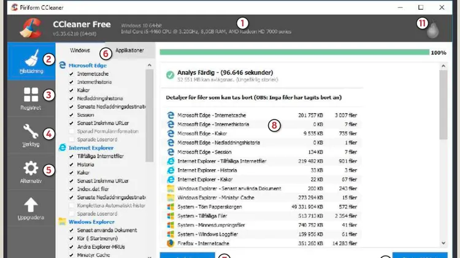Collapse the Microsoft Edge category
Image resolution: width=460 pixels, height=258 pixels.
coord(88,66)
